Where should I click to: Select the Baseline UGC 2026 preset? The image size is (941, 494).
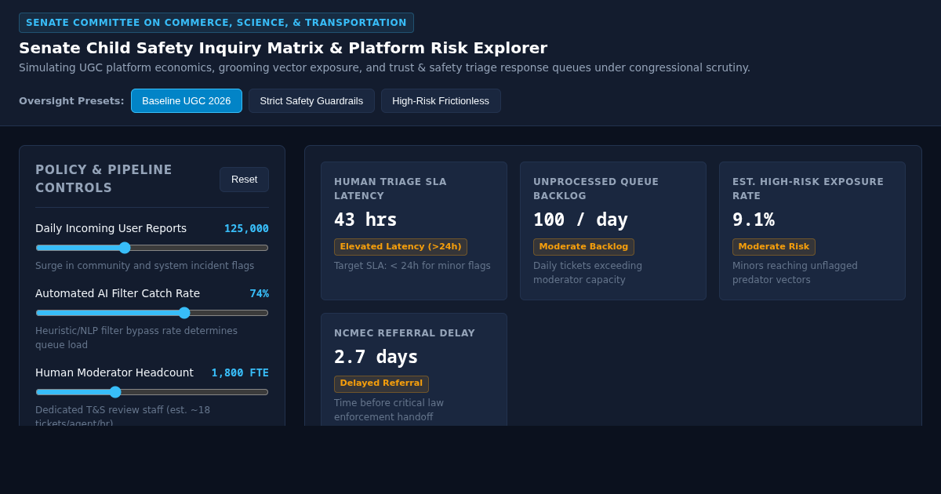(187, 100)
